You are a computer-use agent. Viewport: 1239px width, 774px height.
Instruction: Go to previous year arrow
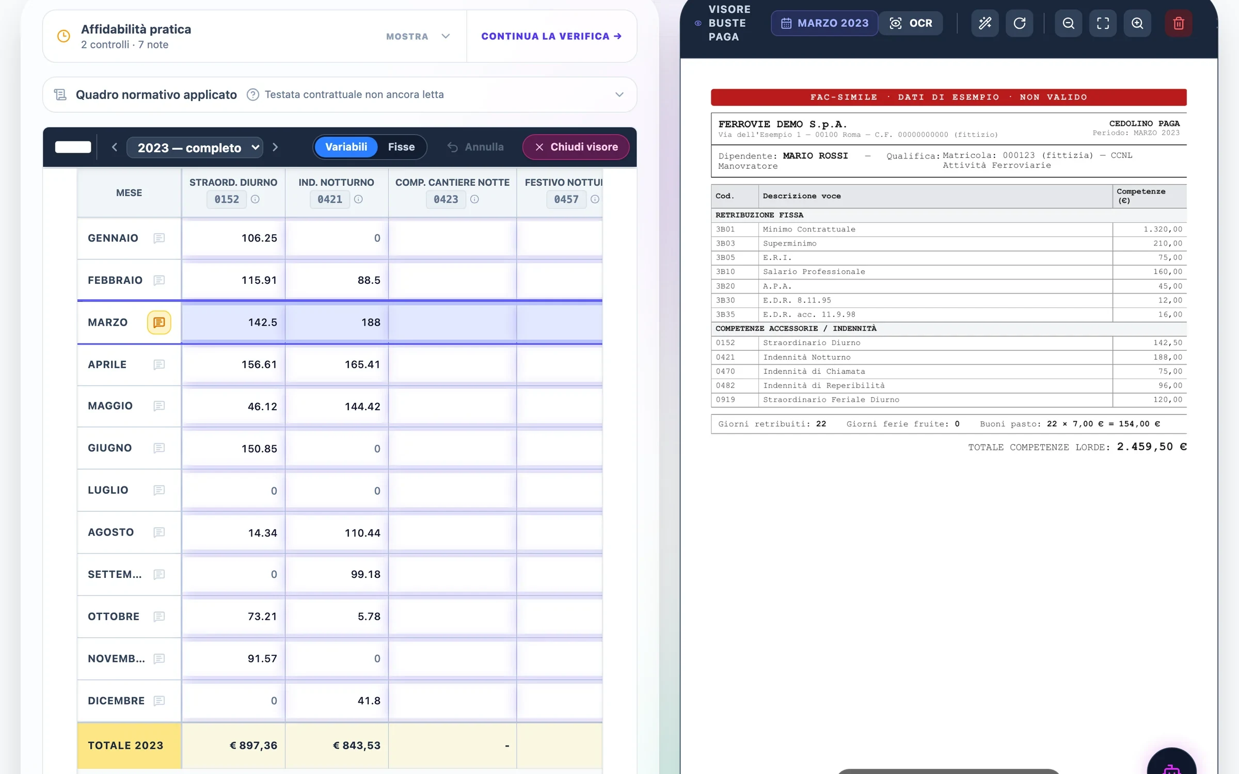(115, 147)
